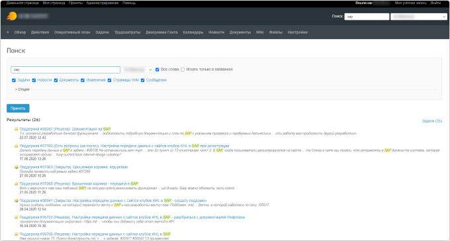Click the ticket icon beside issue #37760
The width and height of the screenshot is (450, 241).
point(17,146)
